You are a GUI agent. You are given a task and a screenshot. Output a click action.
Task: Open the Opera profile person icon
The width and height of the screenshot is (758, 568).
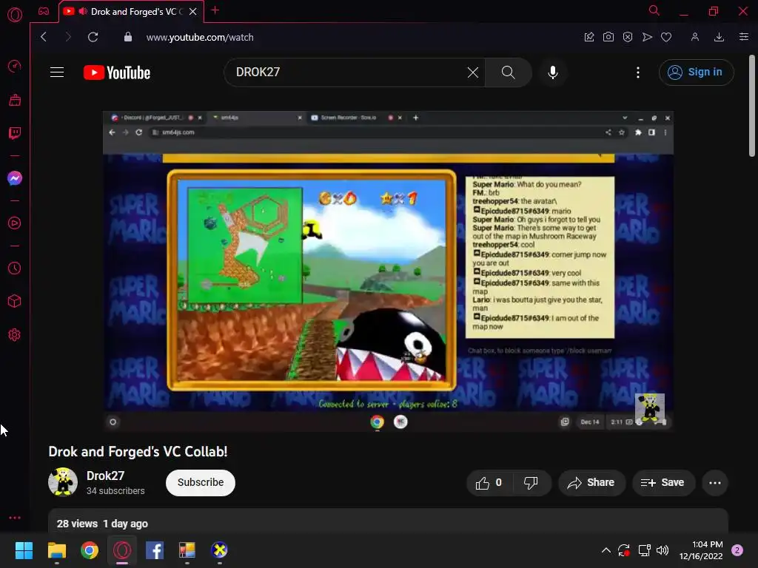click(694, 37)
